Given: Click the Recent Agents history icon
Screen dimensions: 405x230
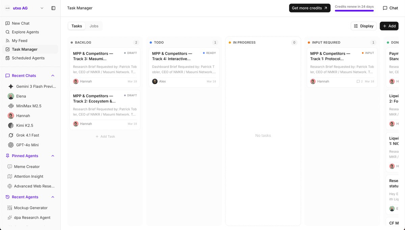Looking at the screenshot, I should click(x=8, y=197).
